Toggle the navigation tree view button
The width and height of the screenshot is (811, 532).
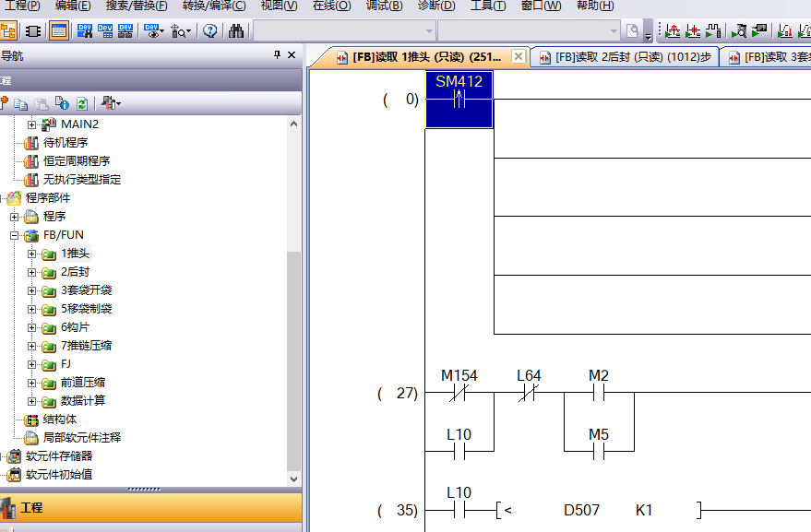click(x=8, y=30)
